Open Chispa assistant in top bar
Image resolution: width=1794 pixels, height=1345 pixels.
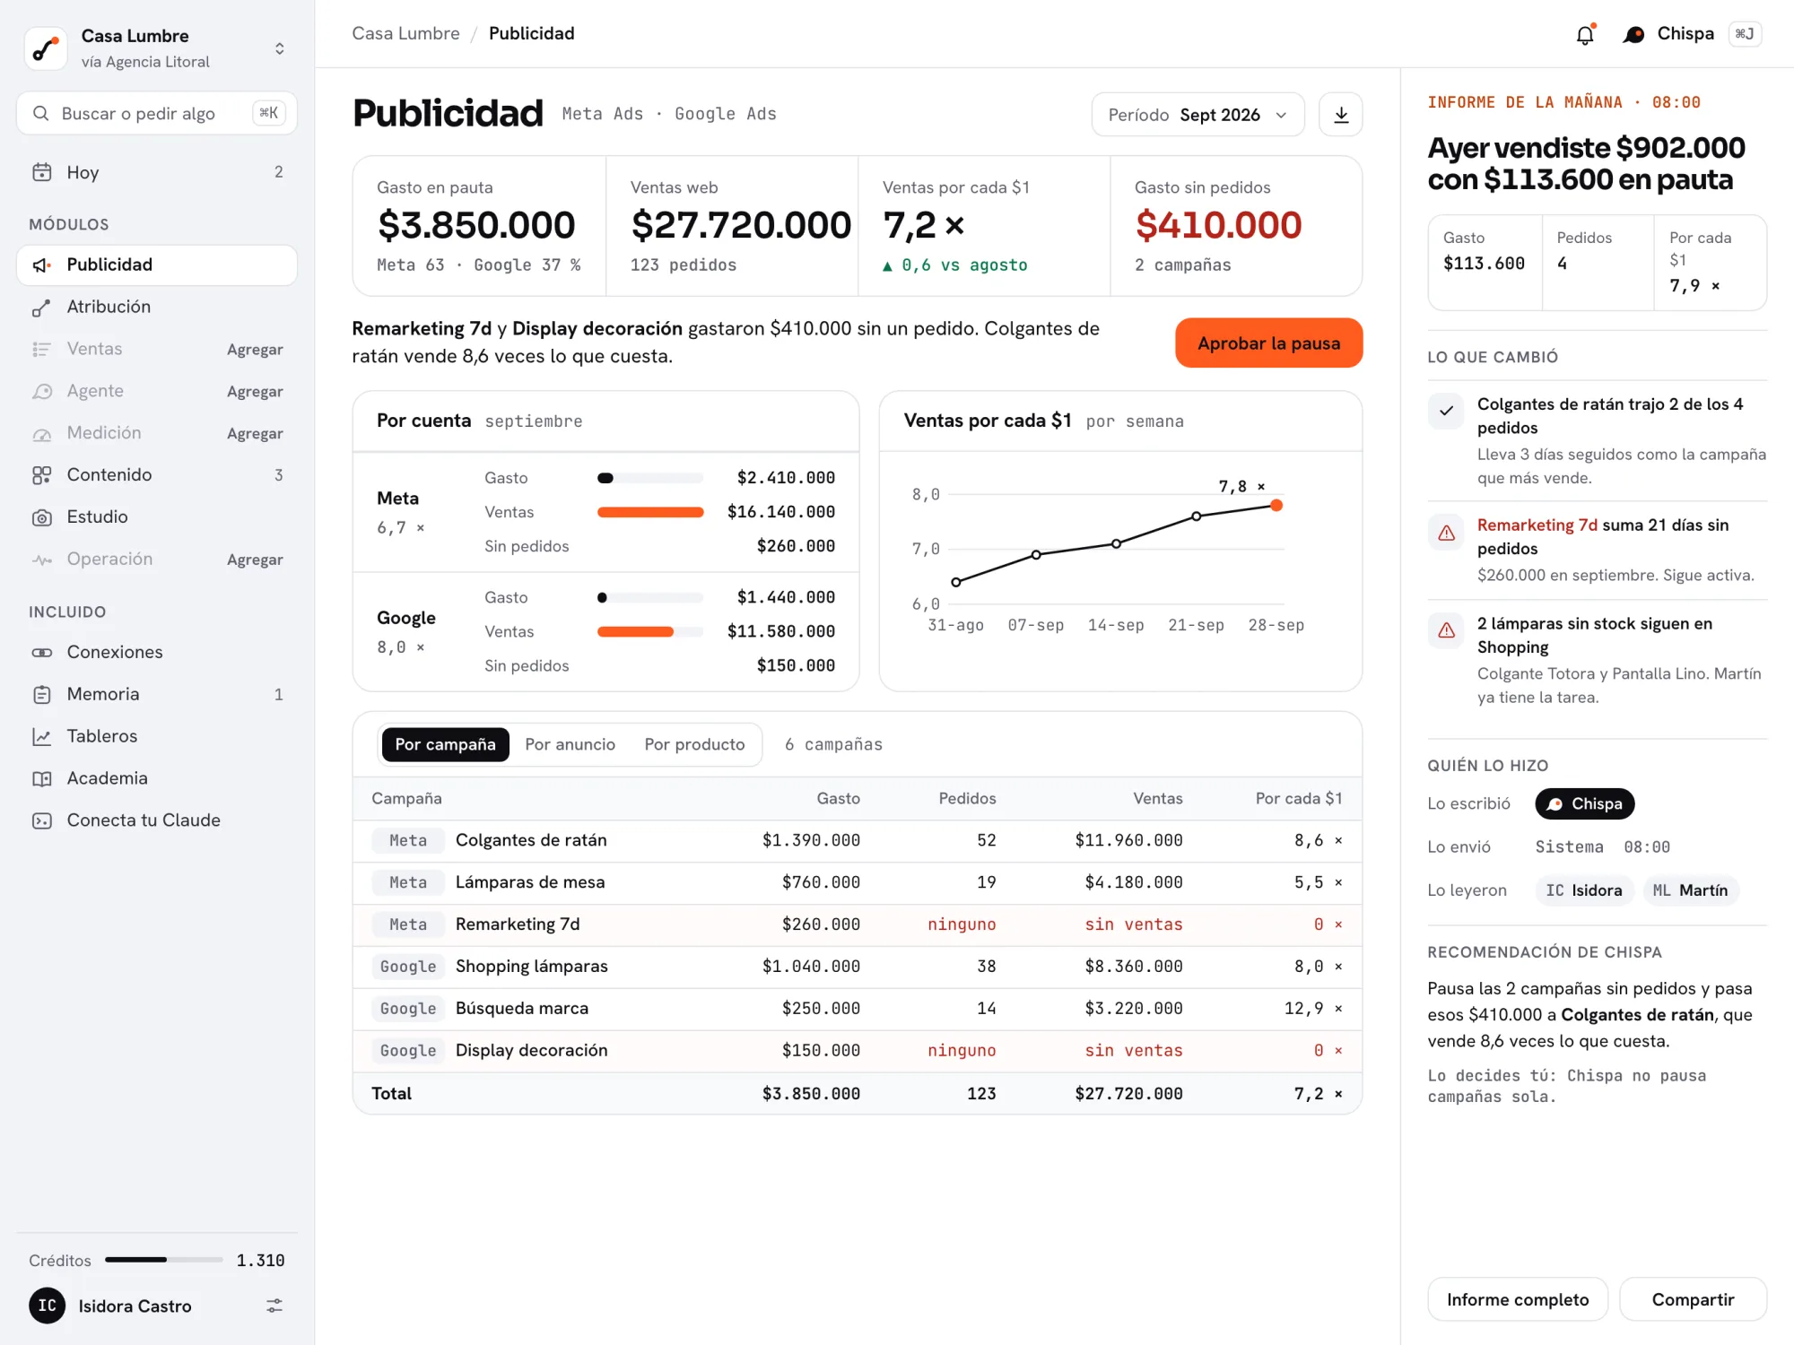tap(1690, 34)
